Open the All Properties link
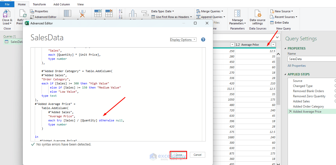 tap(297, 66)
